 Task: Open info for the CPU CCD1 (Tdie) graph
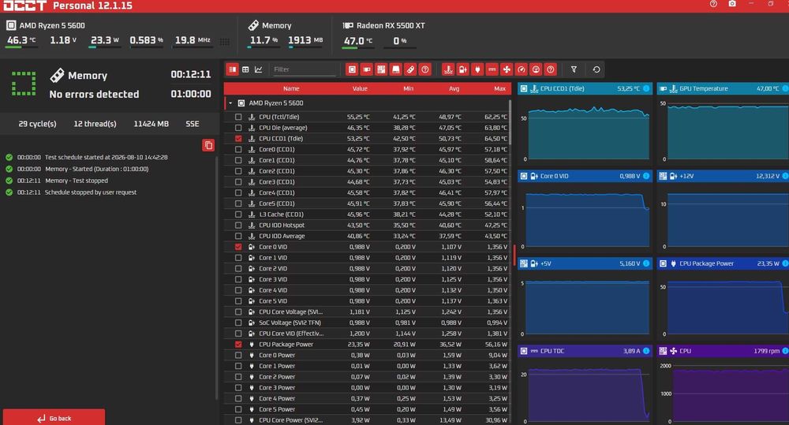point(646,88)
